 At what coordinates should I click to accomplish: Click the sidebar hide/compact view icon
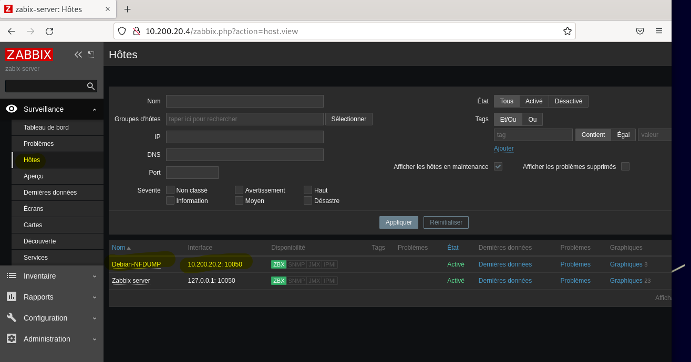coord(91,55)
